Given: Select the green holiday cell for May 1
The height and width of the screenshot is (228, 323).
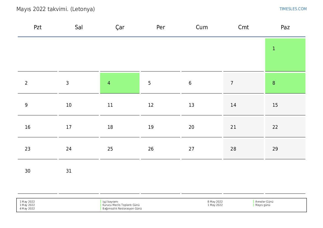Looking at the screenshot, I should coord(285,55).
